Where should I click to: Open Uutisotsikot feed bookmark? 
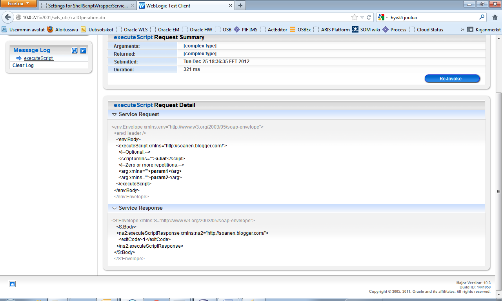pyautogui.click(x=97, y=29)
